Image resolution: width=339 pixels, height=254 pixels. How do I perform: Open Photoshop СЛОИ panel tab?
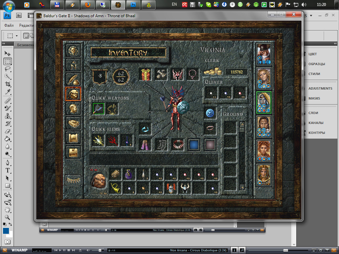coord(313,113)
